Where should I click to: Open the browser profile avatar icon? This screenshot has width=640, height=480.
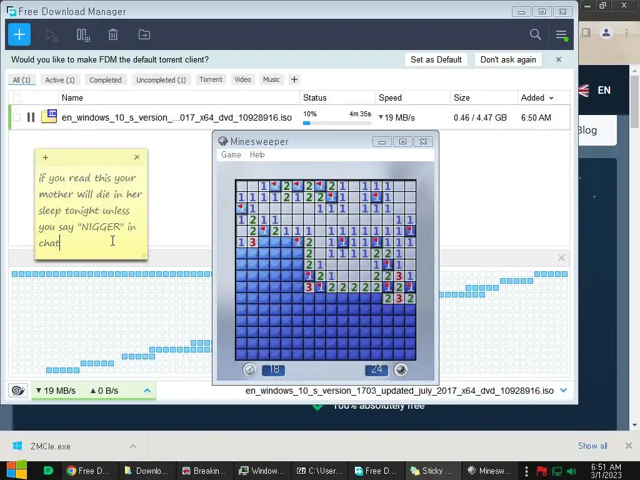606,32
